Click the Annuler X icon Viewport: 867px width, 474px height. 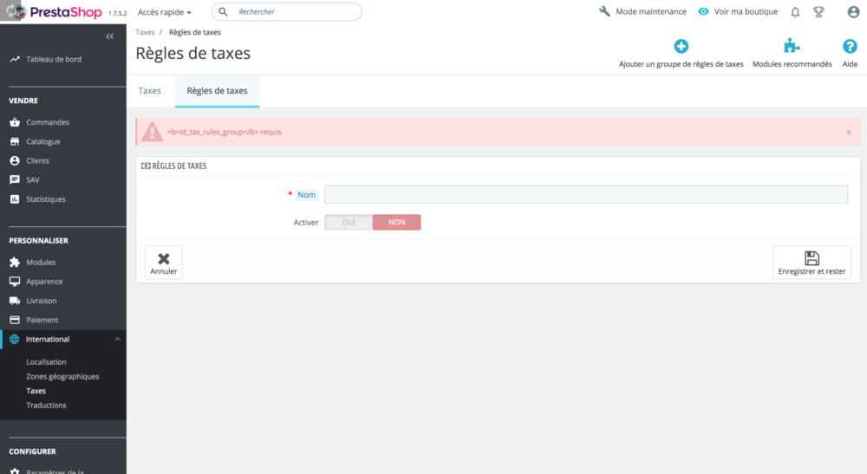click(x=164, y=258)
